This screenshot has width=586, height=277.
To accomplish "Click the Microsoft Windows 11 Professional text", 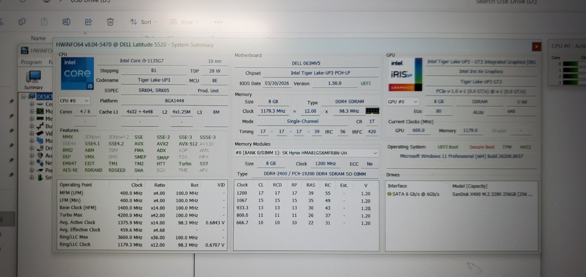I will [x=461, y=156].
